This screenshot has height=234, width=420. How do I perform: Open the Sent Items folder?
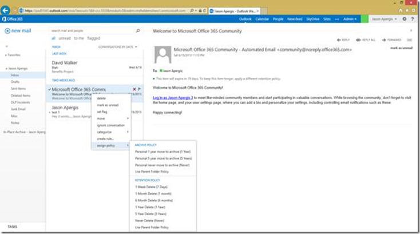click(x=18, y=89)
